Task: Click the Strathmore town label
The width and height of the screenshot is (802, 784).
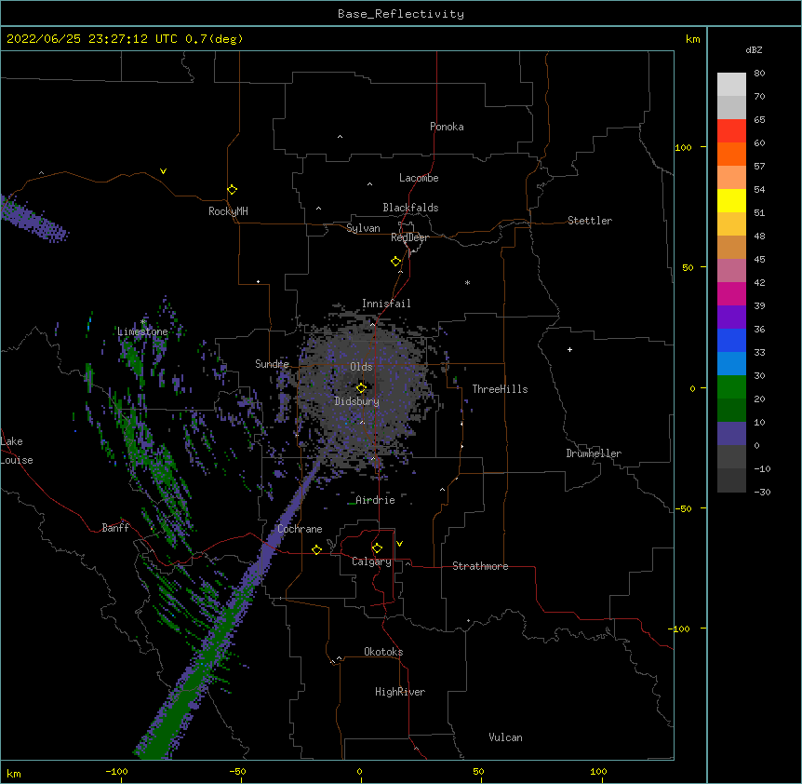Action: [x=480, y=566]
